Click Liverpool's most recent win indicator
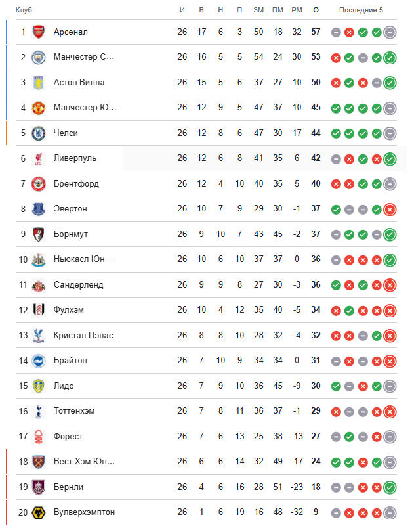This screenshot has width=412, height=530. (x=390, y=158)
